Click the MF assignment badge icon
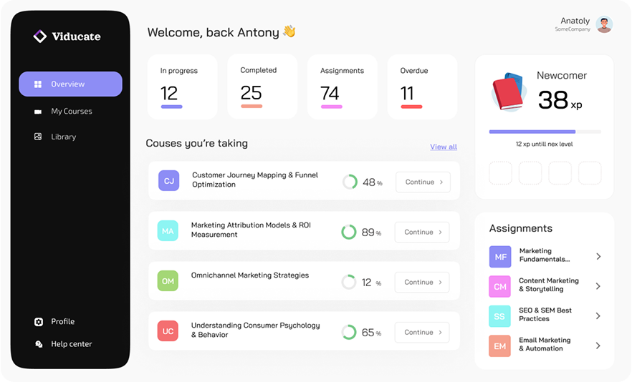632x382 pixels. click(x=500, y=256)
